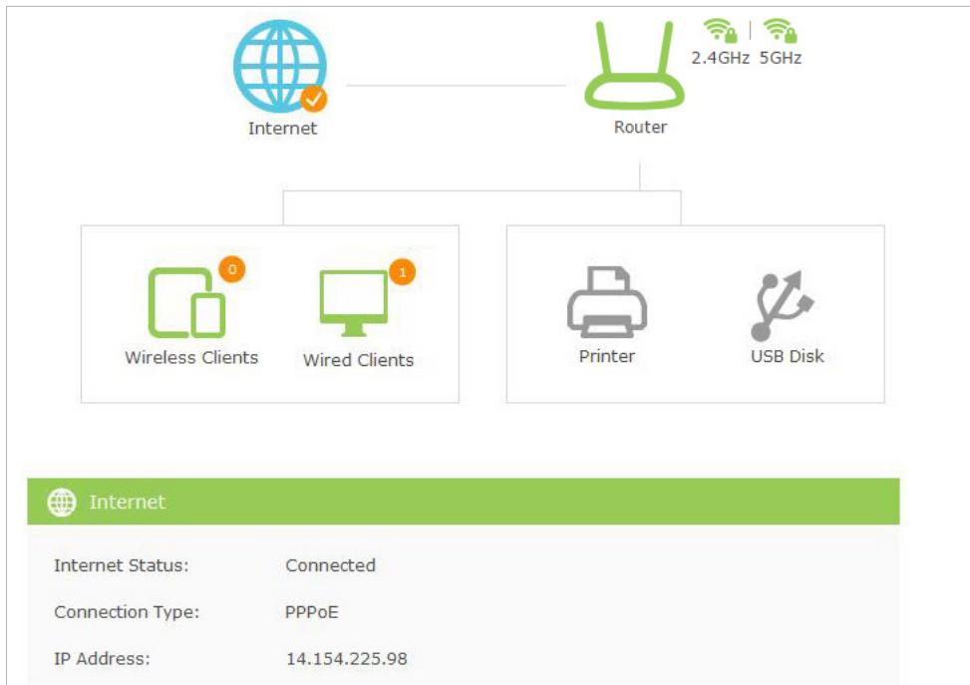Click the 2.4GHz text label

click(x=720, y=58)
